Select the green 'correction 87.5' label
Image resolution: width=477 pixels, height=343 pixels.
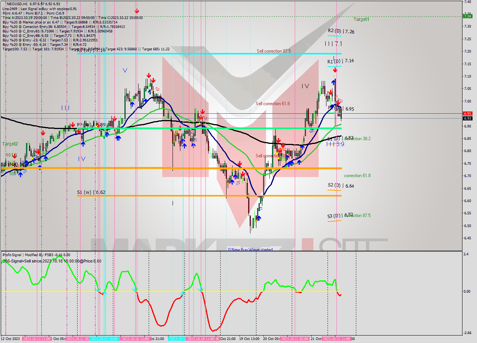[x=357, y=215]
